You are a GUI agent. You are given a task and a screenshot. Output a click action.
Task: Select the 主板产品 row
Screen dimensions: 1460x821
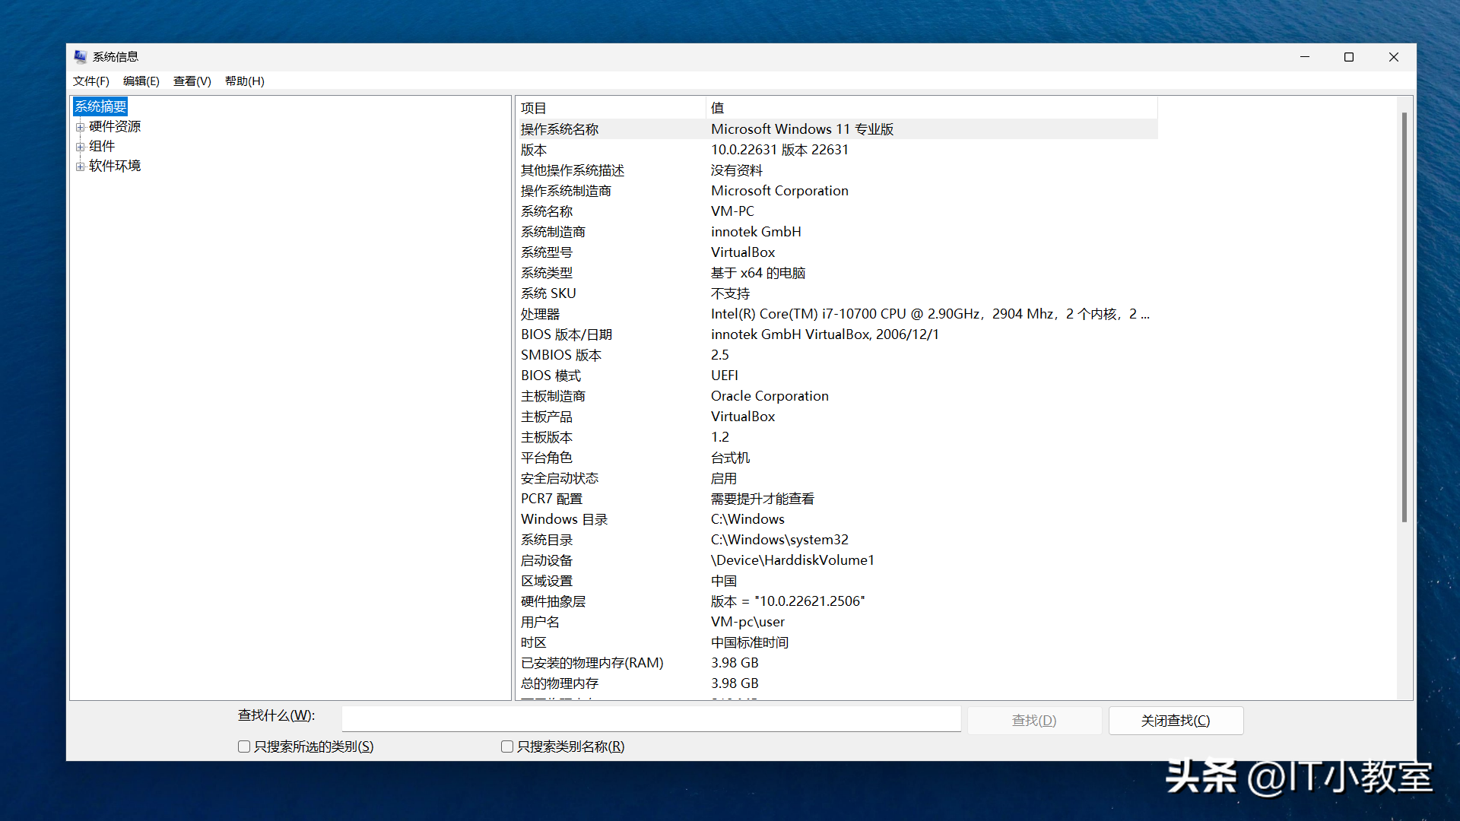click(837, 417)
